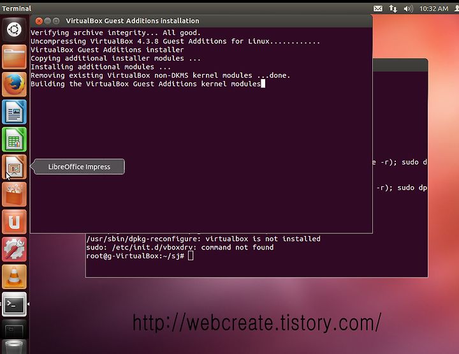
Task: Select the Terminal icon in launcher
Action: (x=14, y=304)
